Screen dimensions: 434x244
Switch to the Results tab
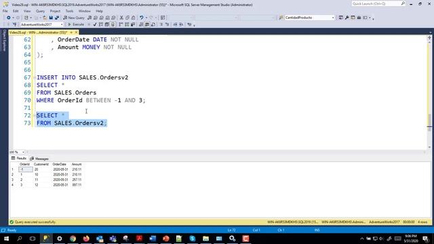point(18,159)
